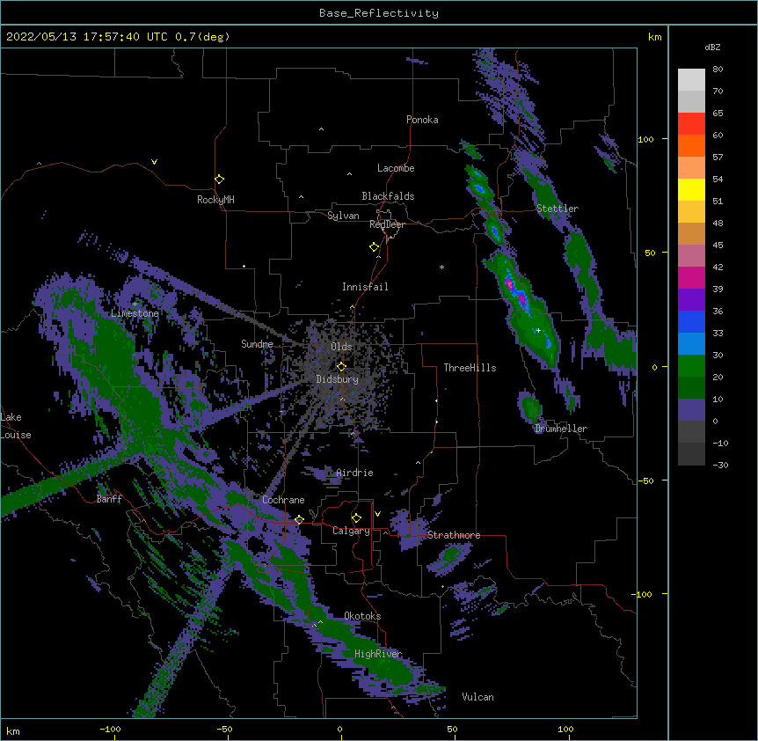Click the 100 tick on the vertical axis
This screenshot has width=758, height=741.
point(645,139)
